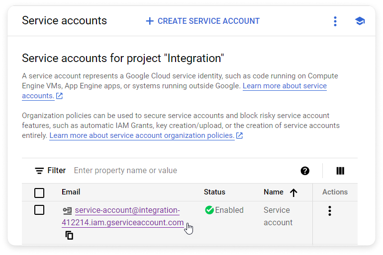
Task: Open the column display options icon
Action: click(340, 171)
